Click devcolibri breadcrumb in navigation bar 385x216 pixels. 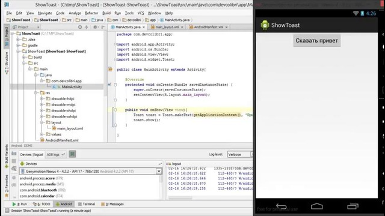click(x=132, y=20)
